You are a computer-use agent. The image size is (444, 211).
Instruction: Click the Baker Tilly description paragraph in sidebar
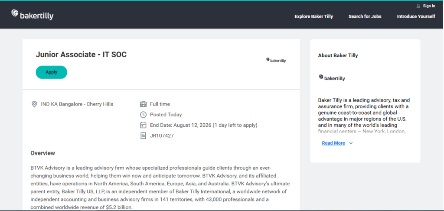(364, 116)
